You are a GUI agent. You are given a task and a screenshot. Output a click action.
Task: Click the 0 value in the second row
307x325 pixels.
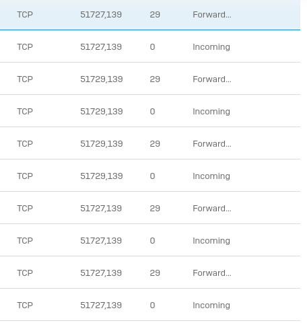pyautogui.click(x=152, y=47)
